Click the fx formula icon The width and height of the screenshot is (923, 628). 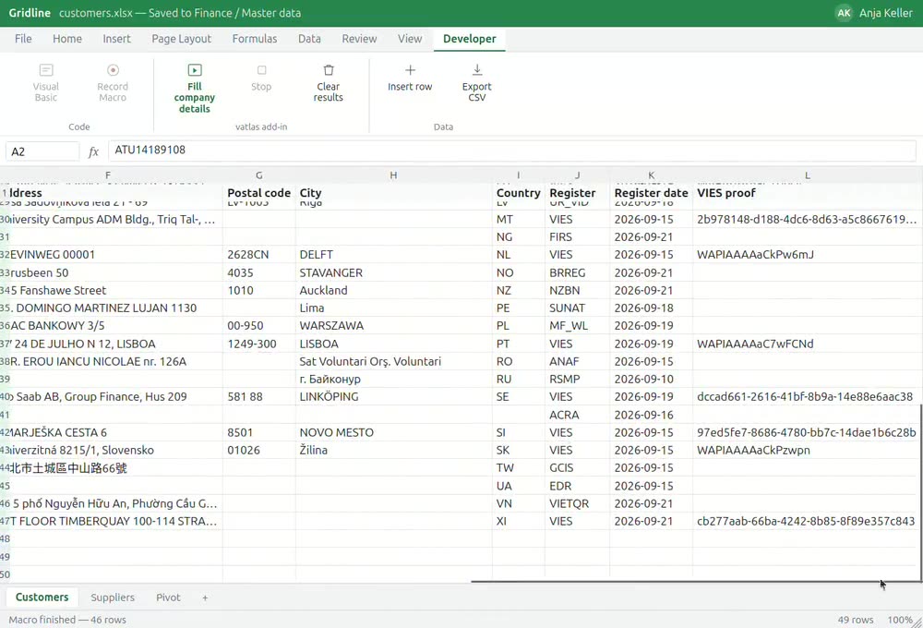point(93,151)
